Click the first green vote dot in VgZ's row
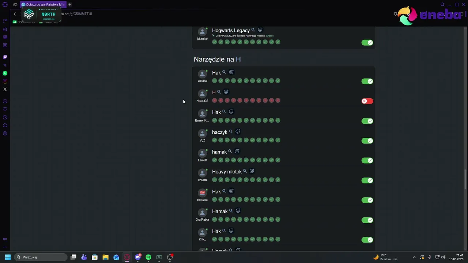The height and width of the screenshot is (263, 468). coord(215,140)
